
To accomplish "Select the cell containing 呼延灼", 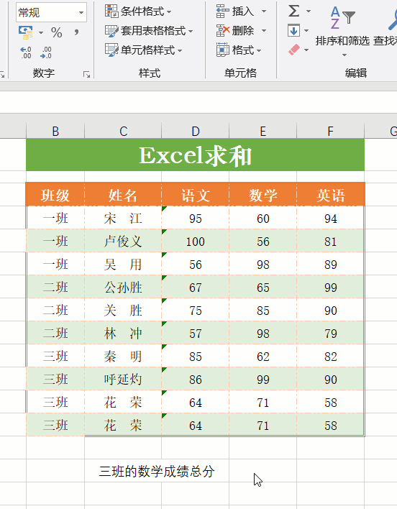I will 123,379.
